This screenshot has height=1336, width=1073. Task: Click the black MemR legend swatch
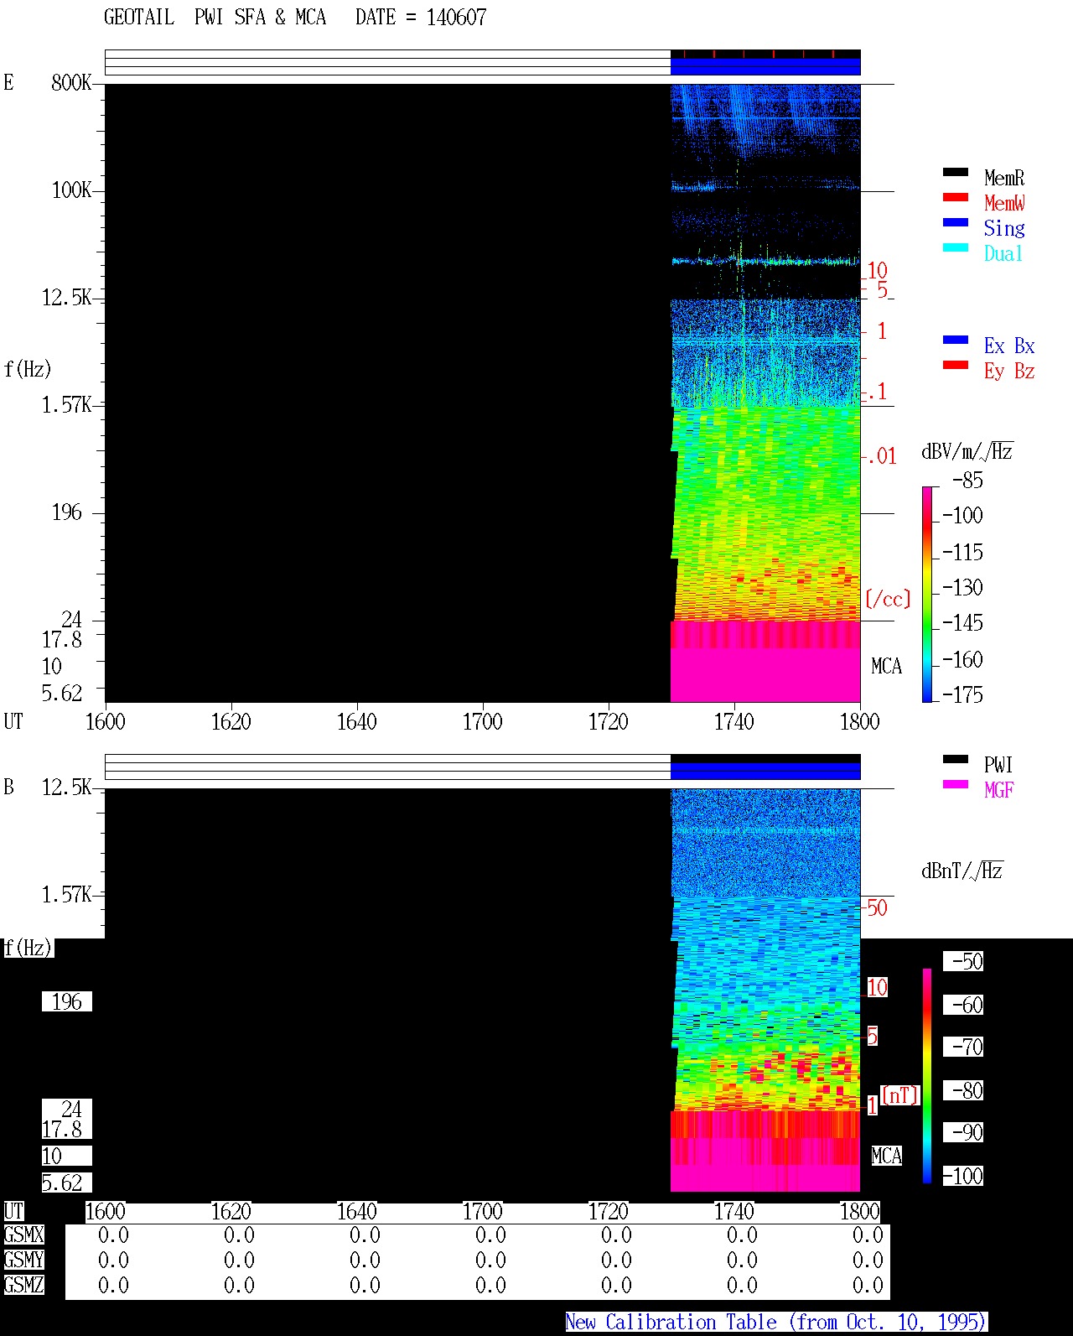click(x=955, y=172)
